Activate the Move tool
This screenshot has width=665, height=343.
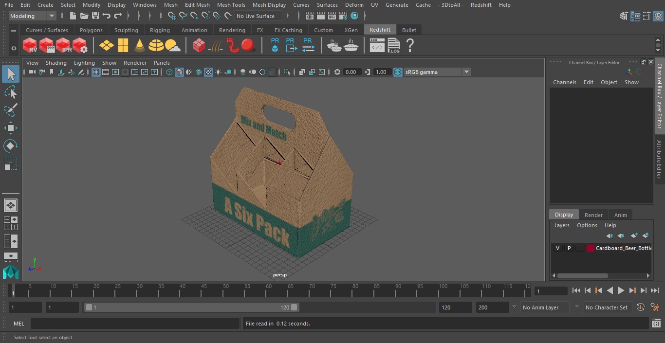[10, 128]
